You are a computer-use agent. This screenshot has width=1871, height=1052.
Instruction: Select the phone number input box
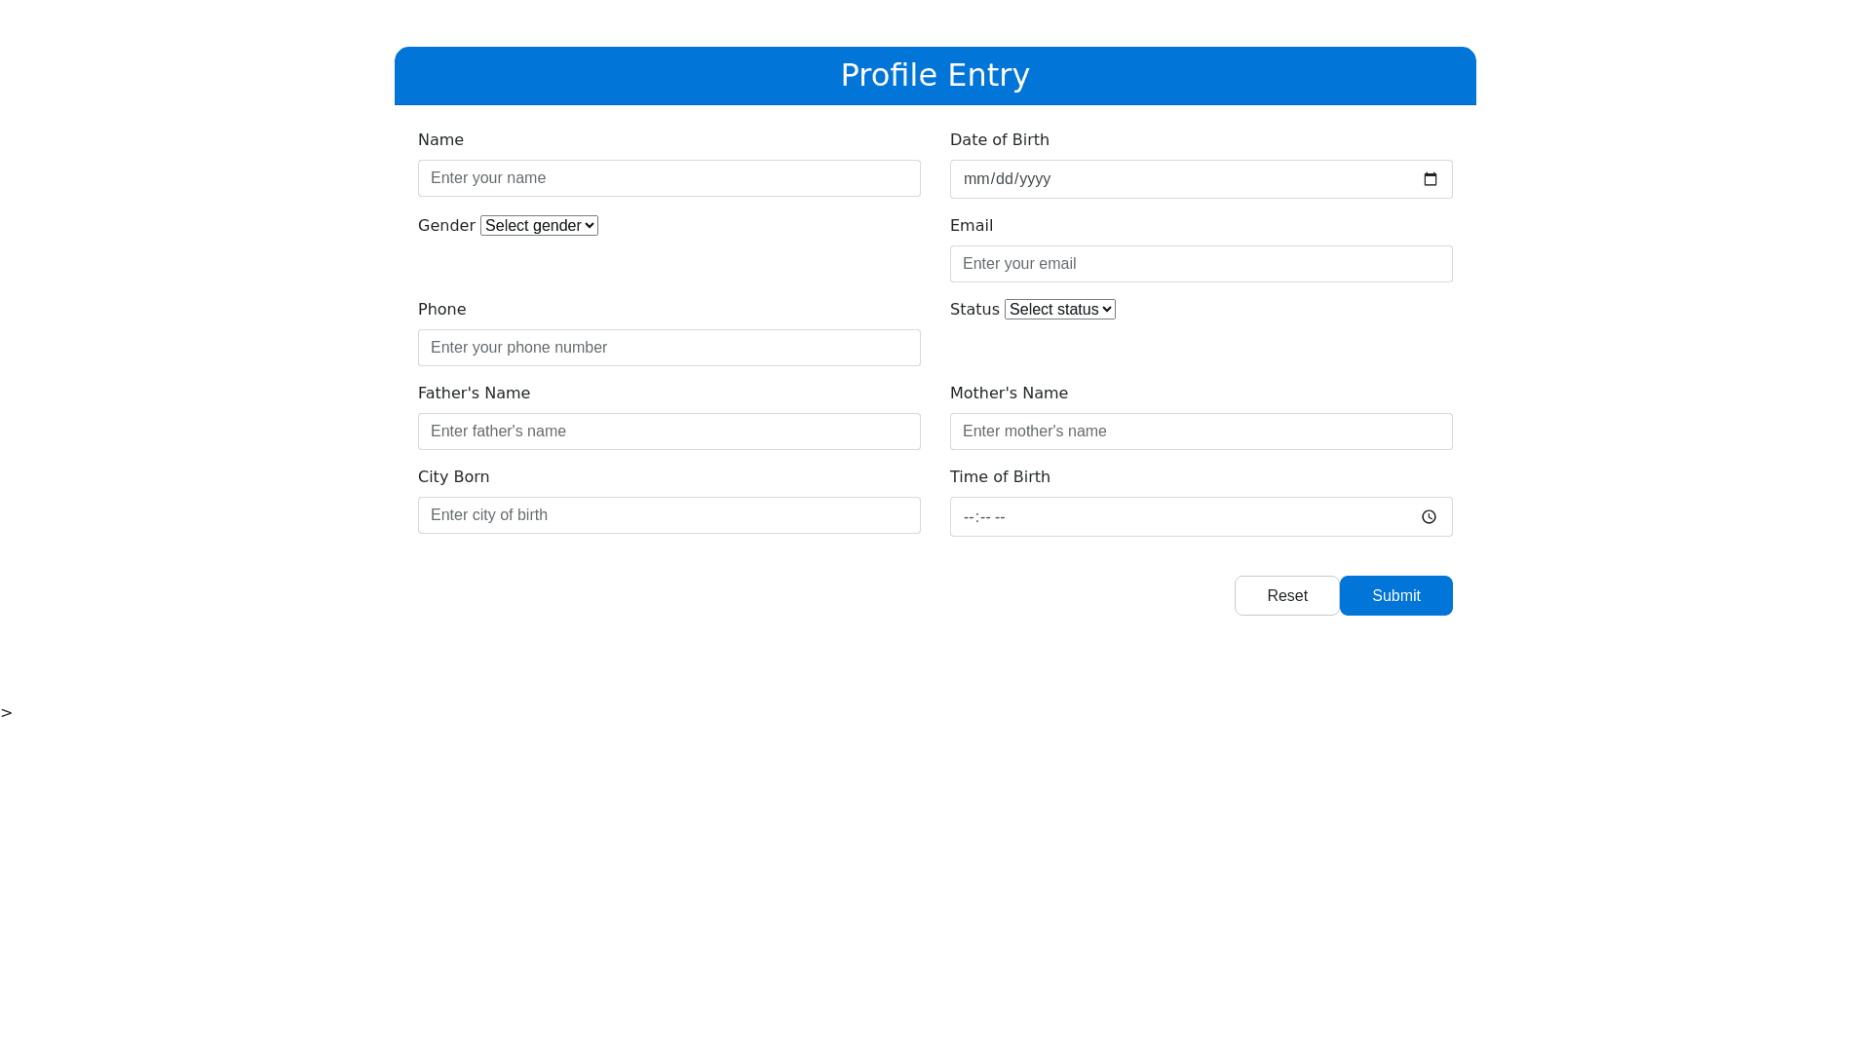668,348
